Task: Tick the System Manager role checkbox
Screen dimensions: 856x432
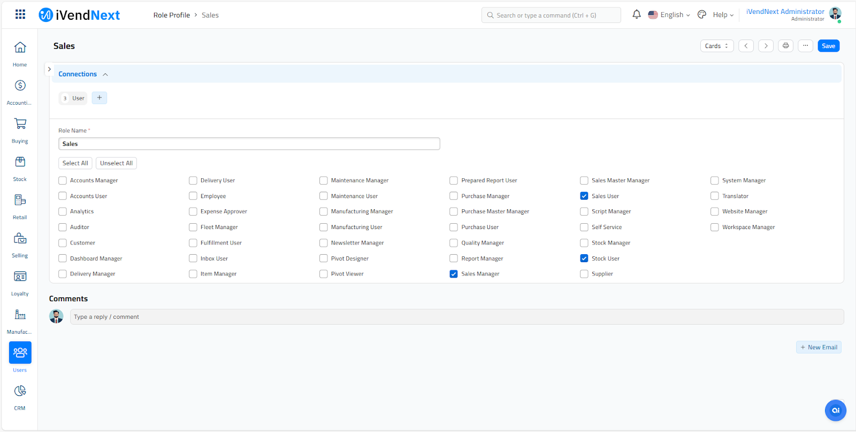Action: click(714, 180)
